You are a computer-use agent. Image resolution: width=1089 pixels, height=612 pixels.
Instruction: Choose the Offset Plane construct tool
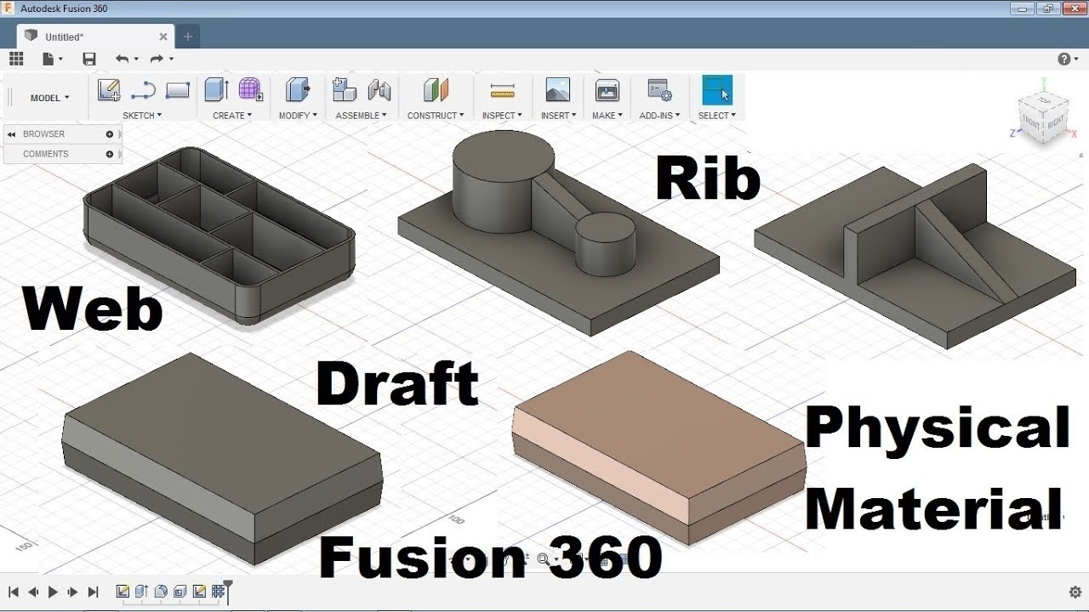pyautogui.click(x=436, y=90)
